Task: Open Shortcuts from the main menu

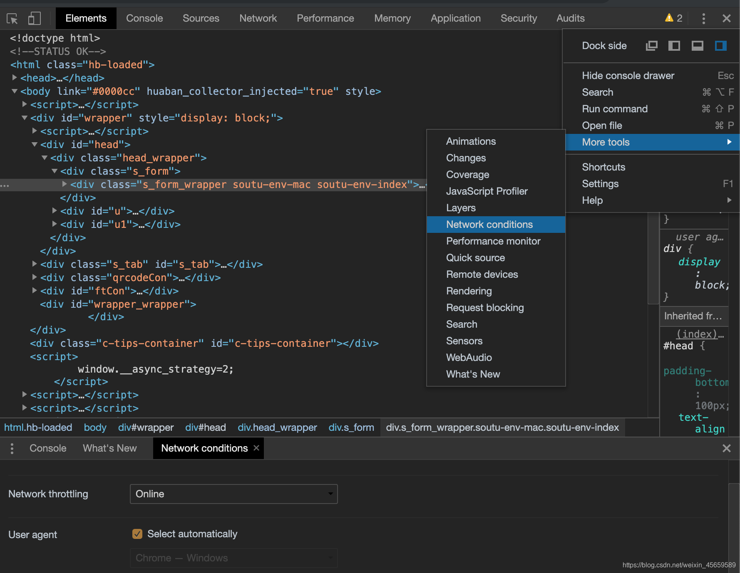Action: (652, 167)
